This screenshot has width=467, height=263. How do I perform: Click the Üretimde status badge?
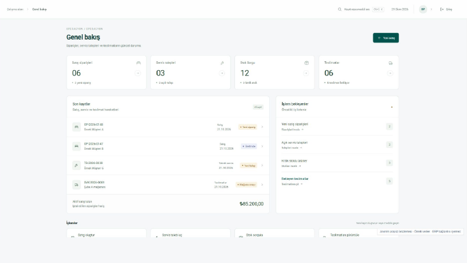pyautogui.click(x=249, y=146)
